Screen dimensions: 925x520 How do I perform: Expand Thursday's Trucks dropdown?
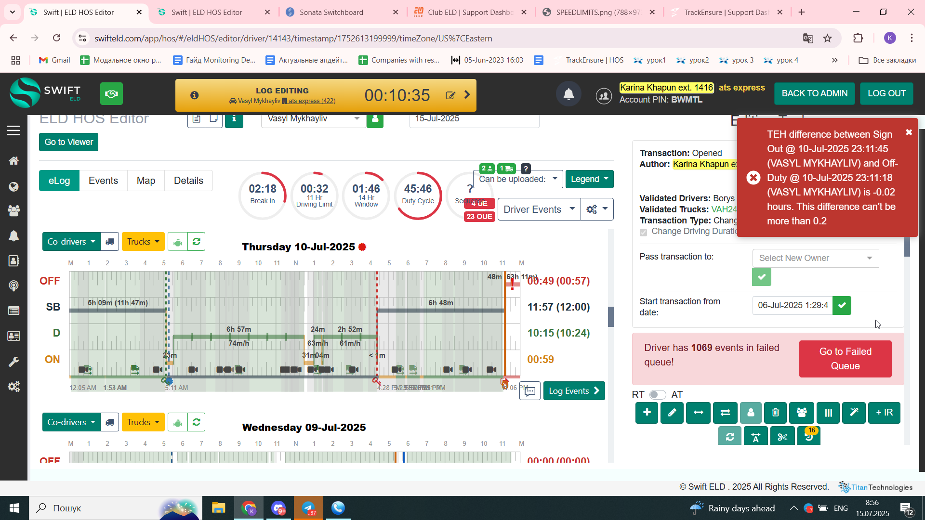click(x=143, y=242)
